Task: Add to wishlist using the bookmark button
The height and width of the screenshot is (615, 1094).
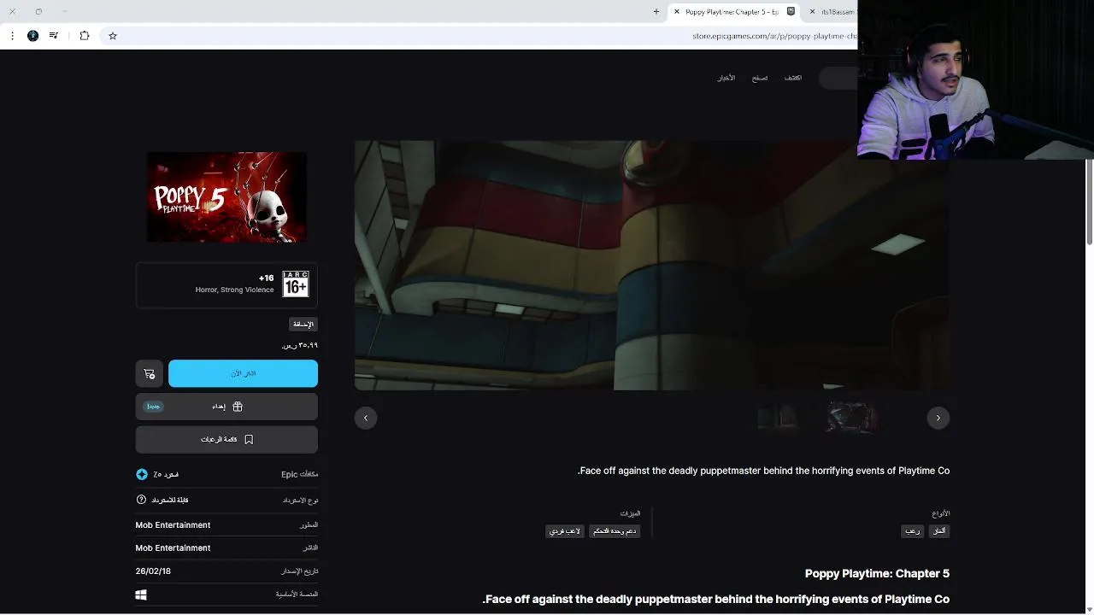Action: pyautogui.click(x=226, y=439)
